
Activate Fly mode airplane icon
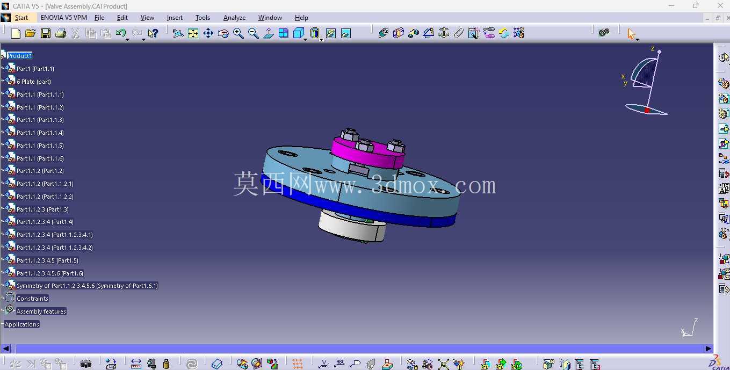178,33
